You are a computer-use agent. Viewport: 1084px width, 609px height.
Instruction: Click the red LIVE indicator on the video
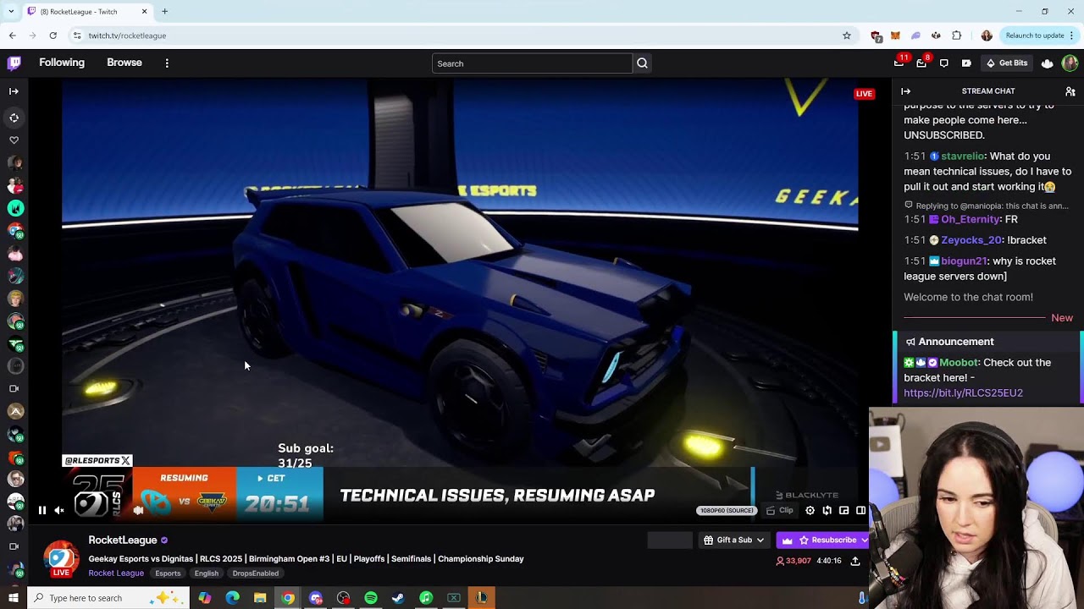[864, 94]
